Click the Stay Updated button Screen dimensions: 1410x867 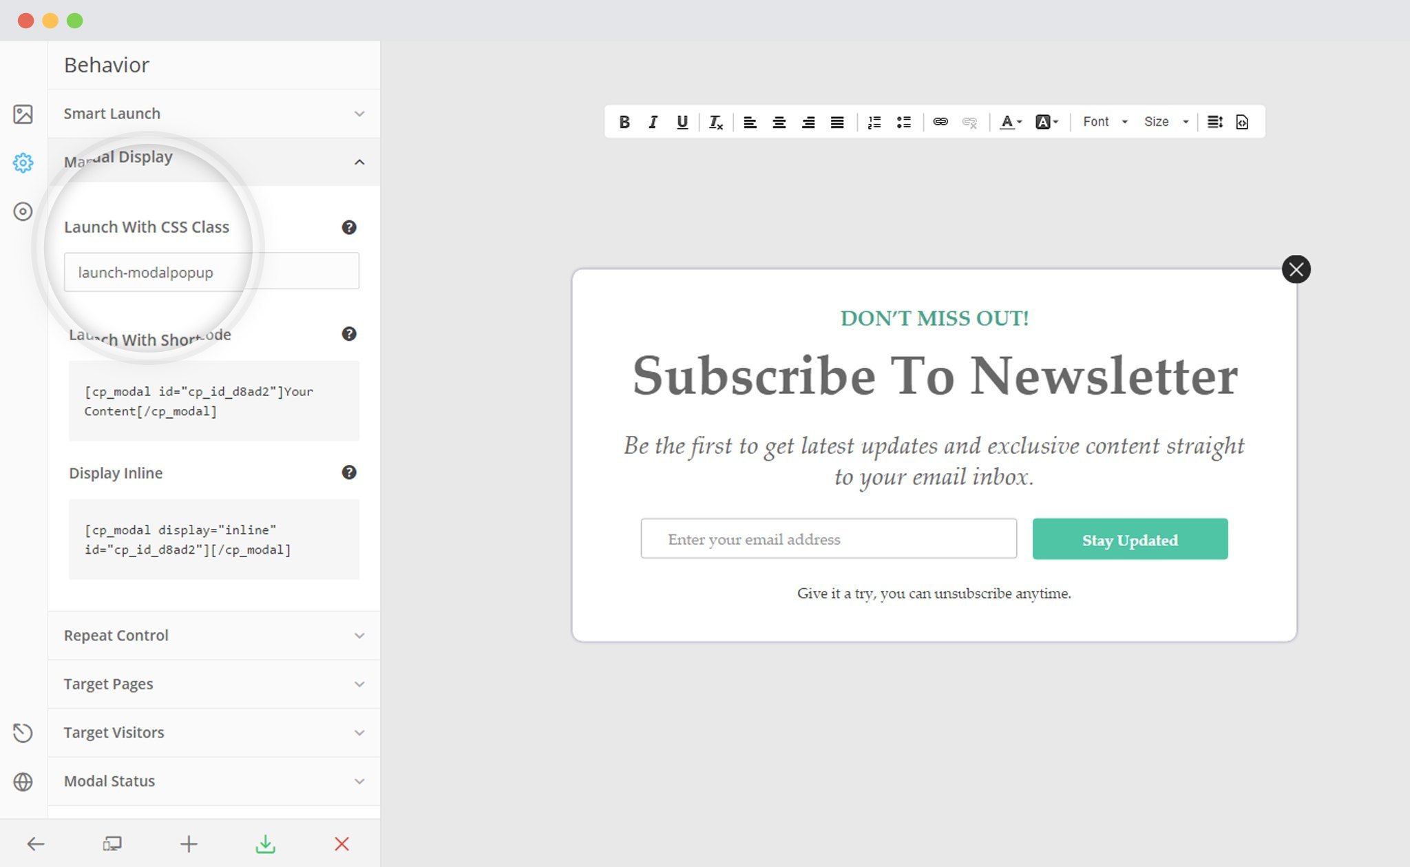tap(1130, 539)
